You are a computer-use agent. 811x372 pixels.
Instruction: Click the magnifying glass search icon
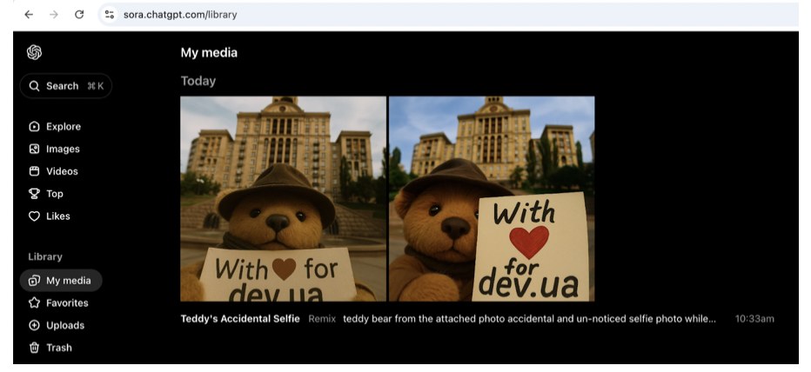click(34, 86)
